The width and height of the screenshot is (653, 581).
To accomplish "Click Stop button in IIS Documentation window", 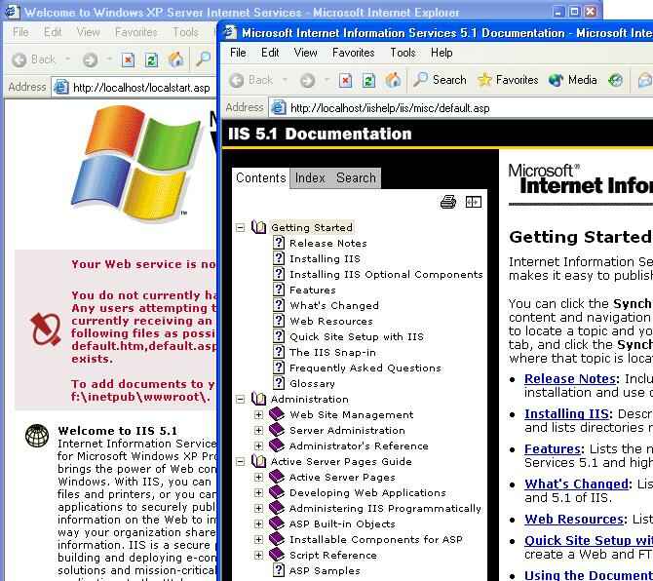I will tap(345, 80).
